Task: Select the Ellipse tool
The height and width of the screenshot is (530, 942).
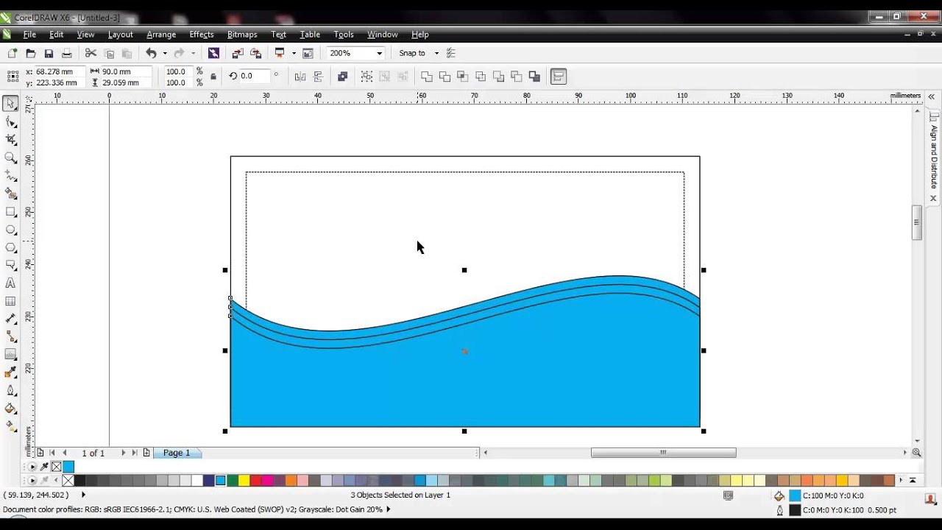Action: click(10, 230)
